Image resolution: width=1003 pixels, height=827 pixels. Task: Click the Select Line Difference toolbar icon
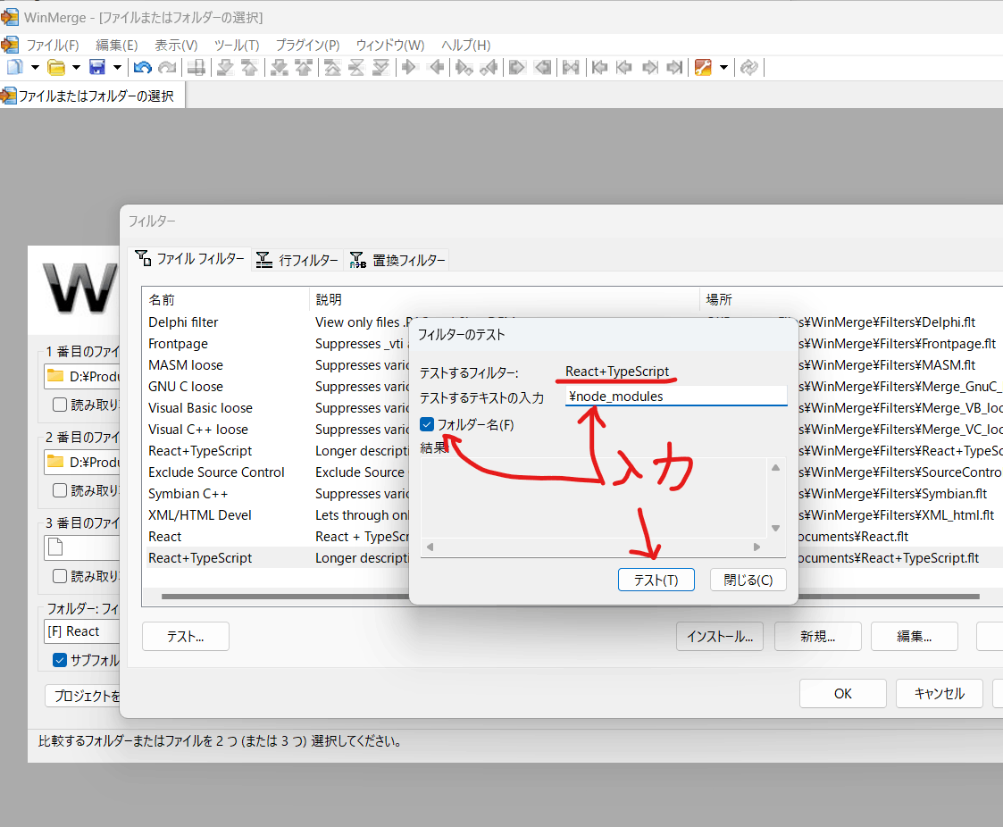pyautogui.click(x=196, y=67)
